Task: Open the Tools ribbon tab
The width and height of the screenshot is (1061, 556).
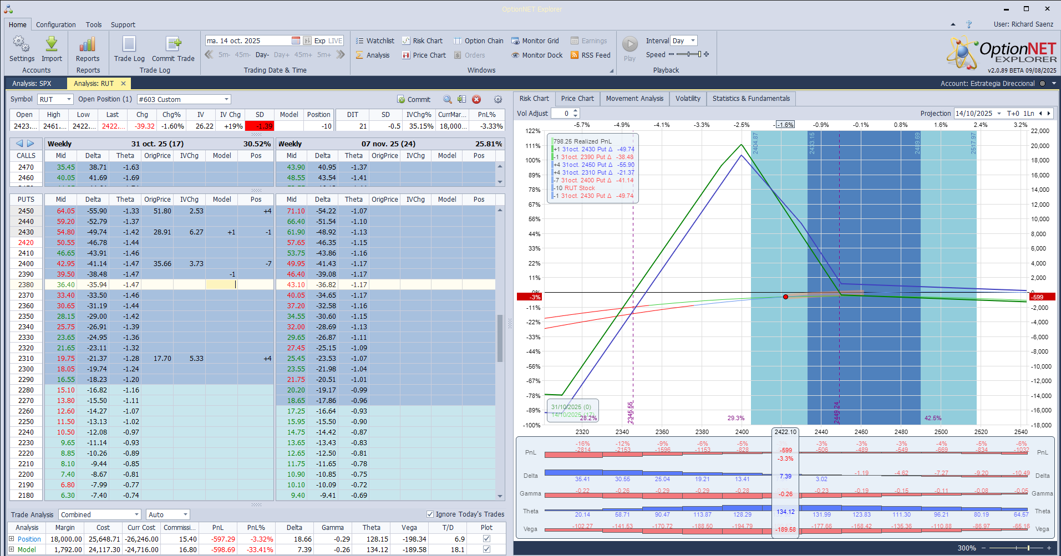Action: tap(94, 24)
